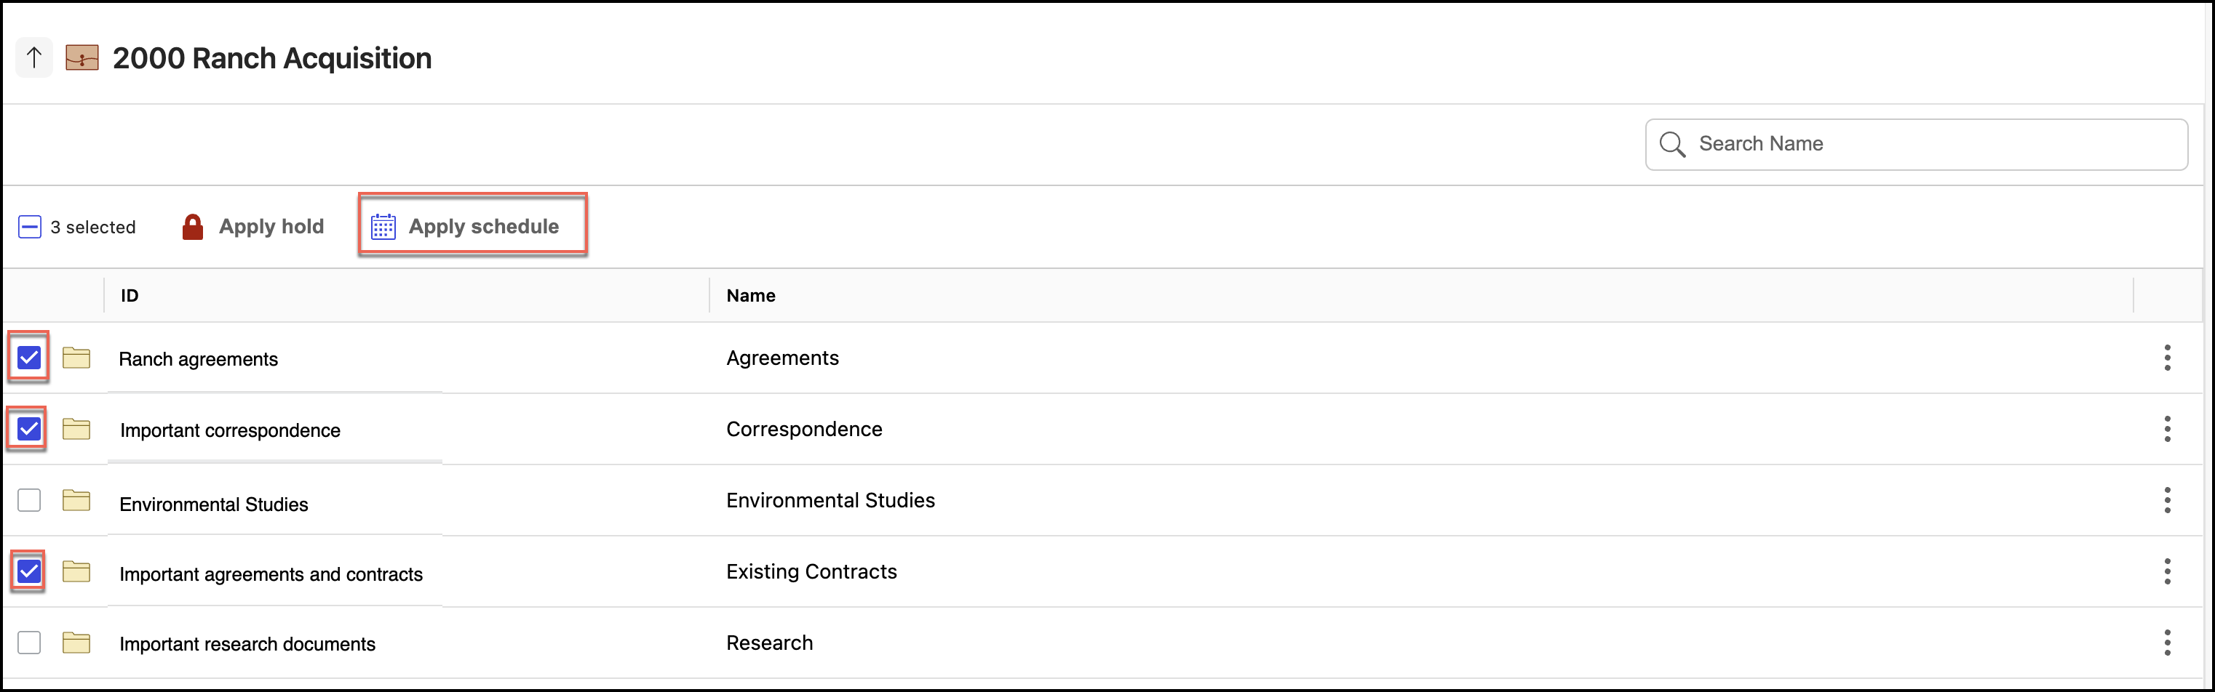Open the more options menu for Agreements
Viewport: 2215px width, 692px height.
point(2167,357)
